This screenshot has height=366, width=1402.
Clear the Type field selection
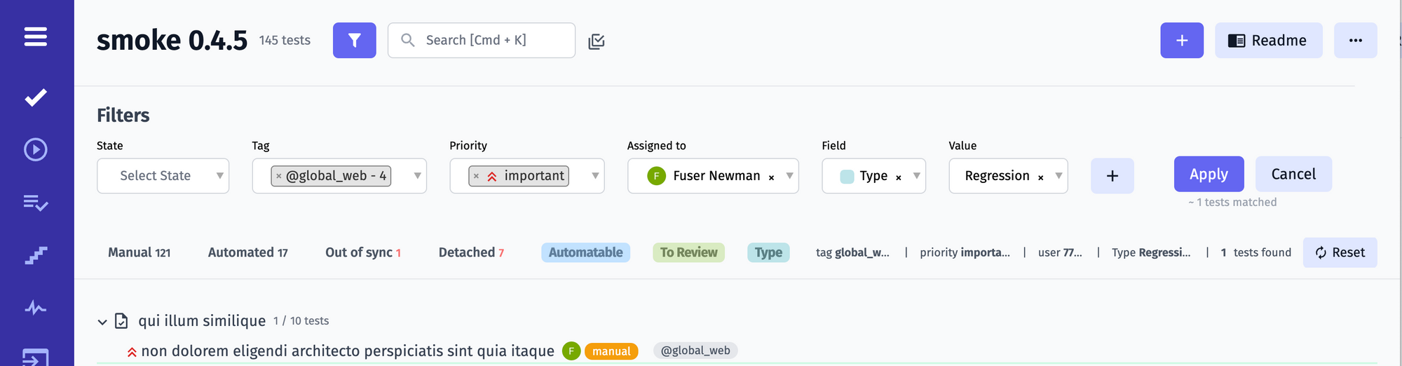pos(899,177)
